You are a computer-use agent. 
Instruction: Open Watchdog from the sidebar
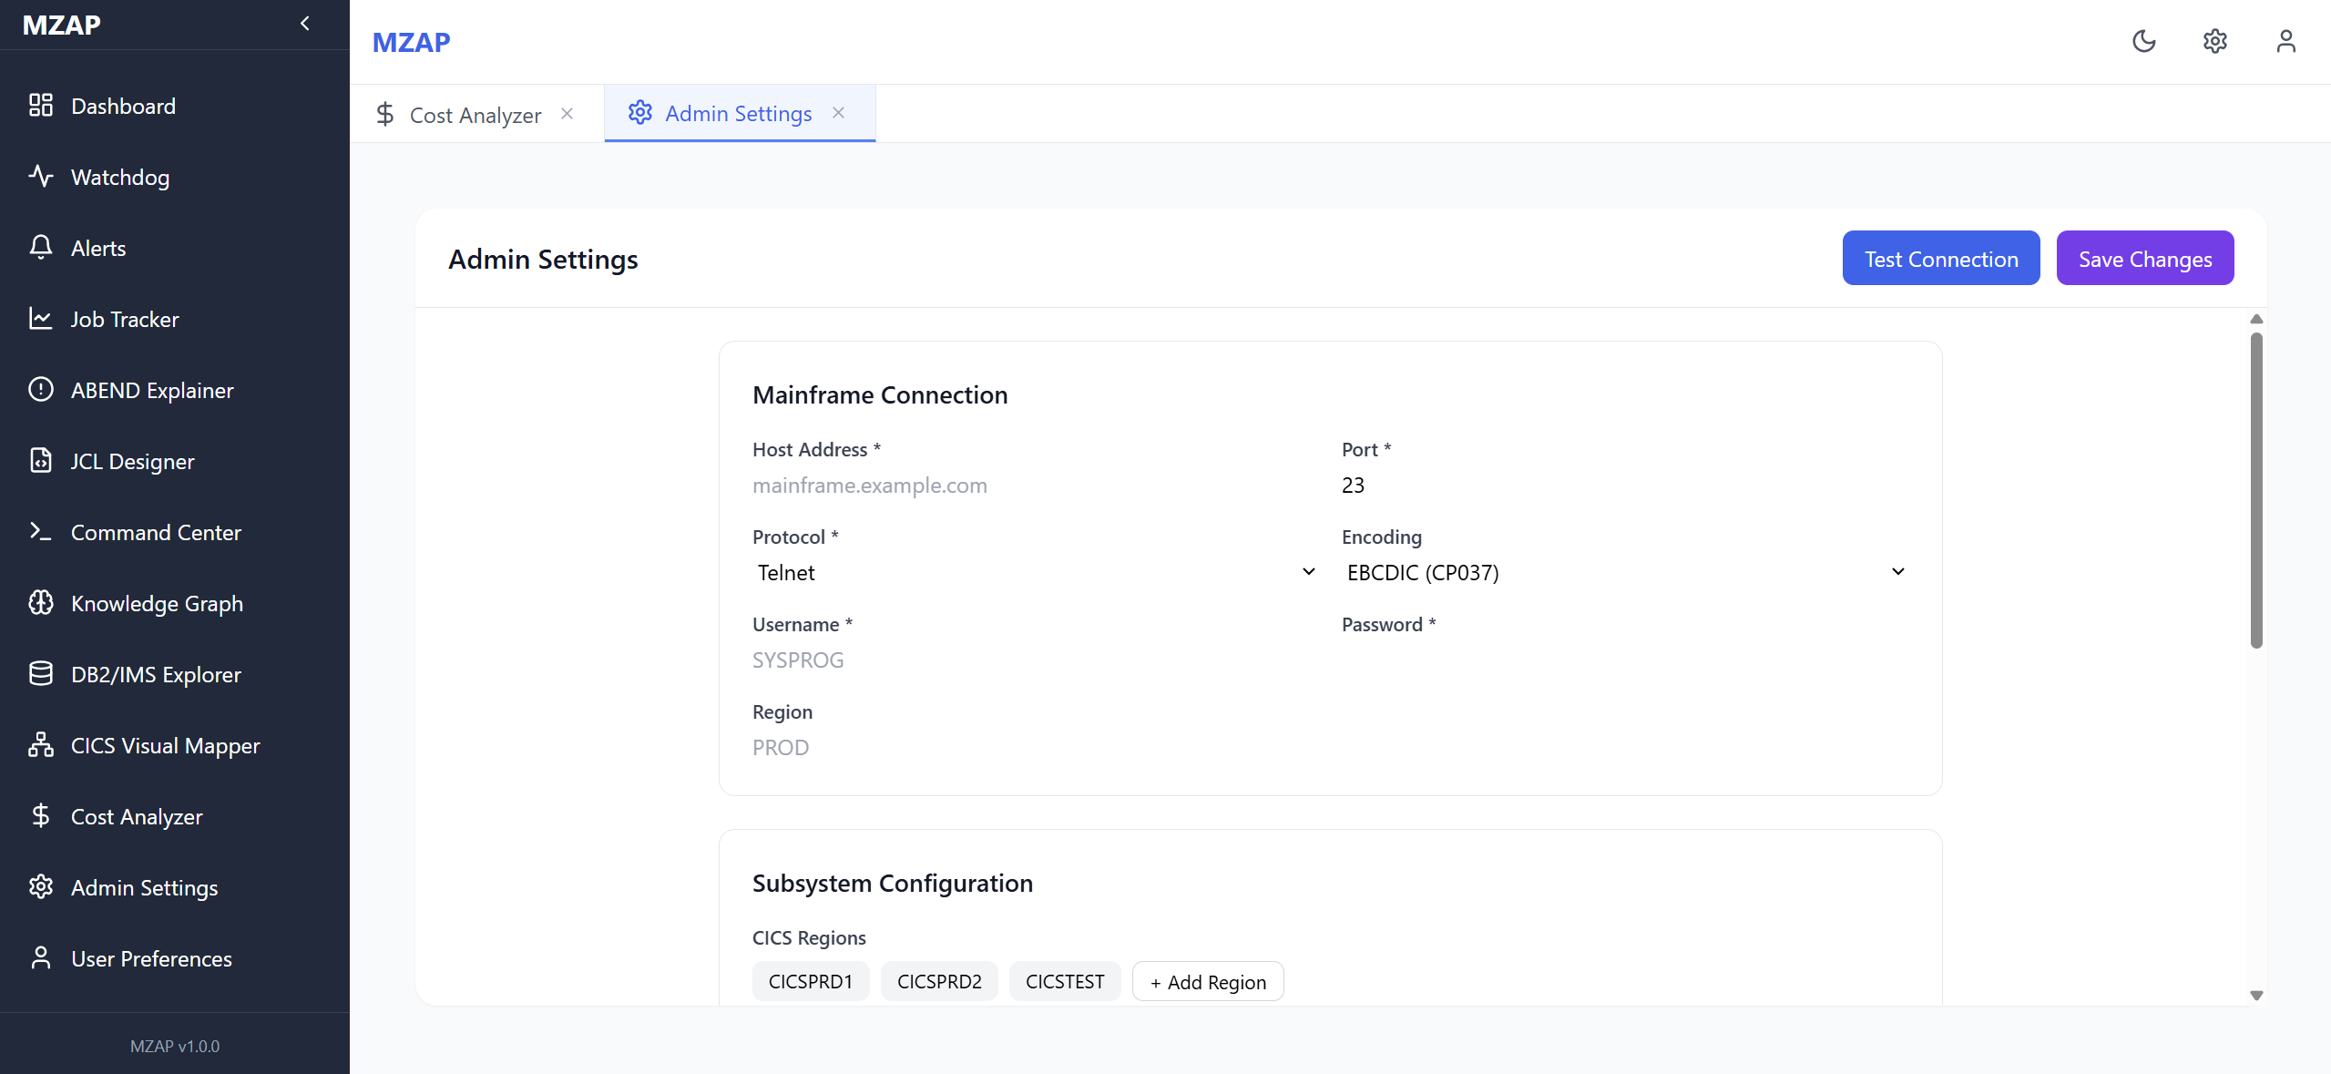click(x=119, y=177)
